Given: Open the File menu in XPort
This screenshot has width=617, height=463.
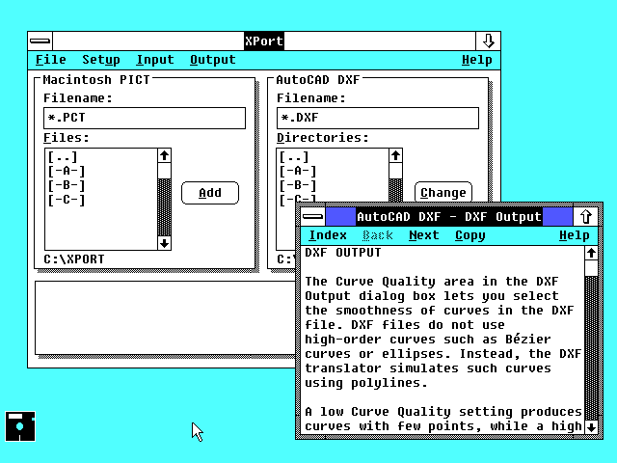Looking at the screenshot, I should point(51,60).
